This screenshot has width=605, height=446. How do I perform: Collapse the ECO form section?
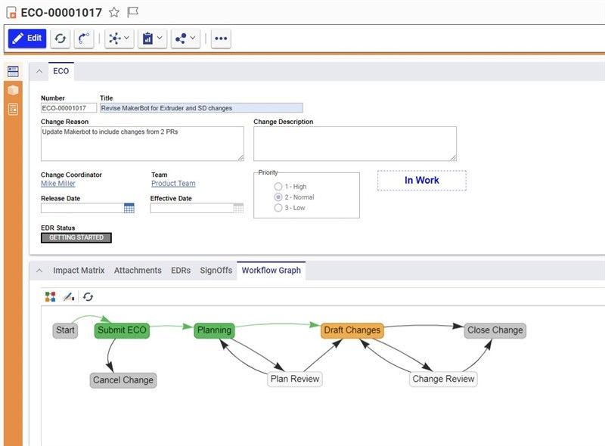click(39, 71)
